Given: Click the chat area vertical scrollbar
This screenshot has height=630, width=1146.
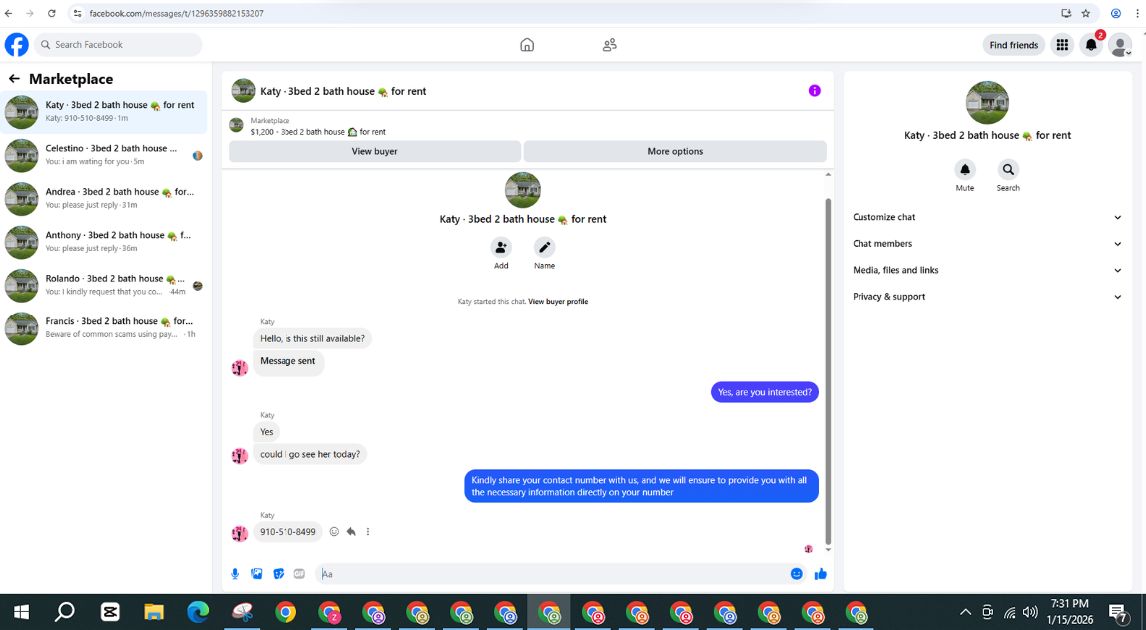Looking at the screenshot, I should click(828, 371).
